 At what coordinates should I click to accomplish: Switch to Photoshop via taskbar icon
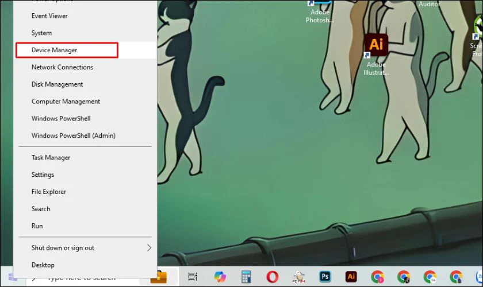(x=325, y=277)
